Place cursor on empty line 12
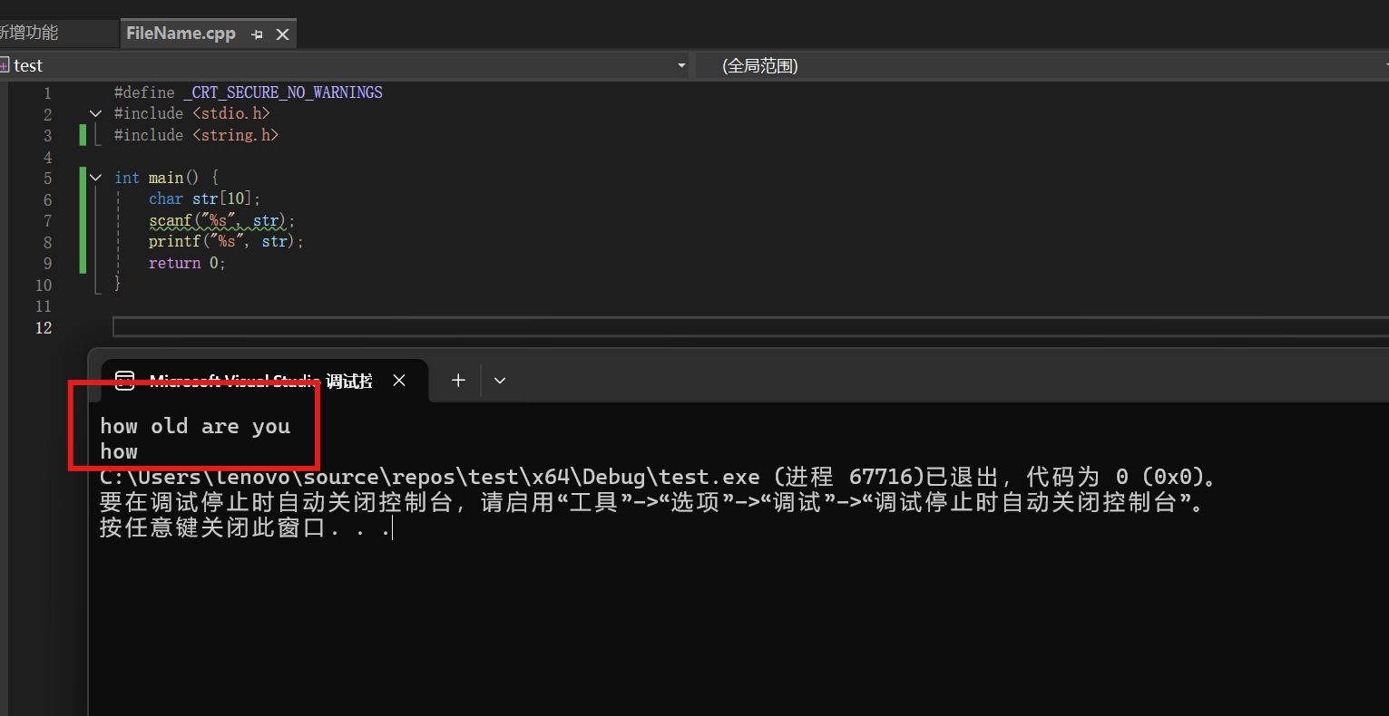 [544, 327]
